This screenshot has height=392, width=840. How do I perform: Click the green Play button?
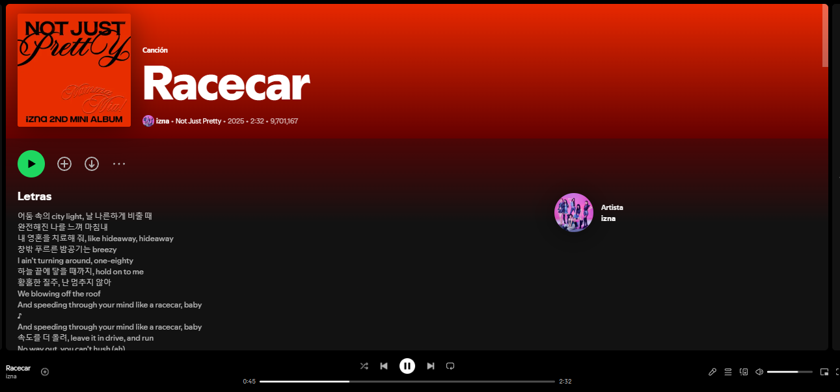point(31,164)
